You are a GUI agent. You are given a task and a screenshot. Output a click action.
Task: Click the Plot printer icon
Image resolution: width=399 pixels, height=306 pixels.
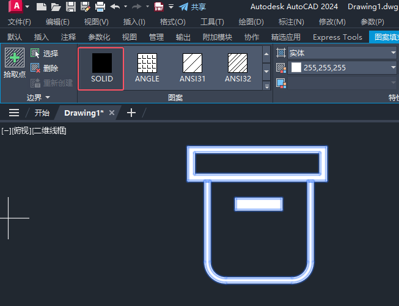pyautogui.click(x=100, y=7)
